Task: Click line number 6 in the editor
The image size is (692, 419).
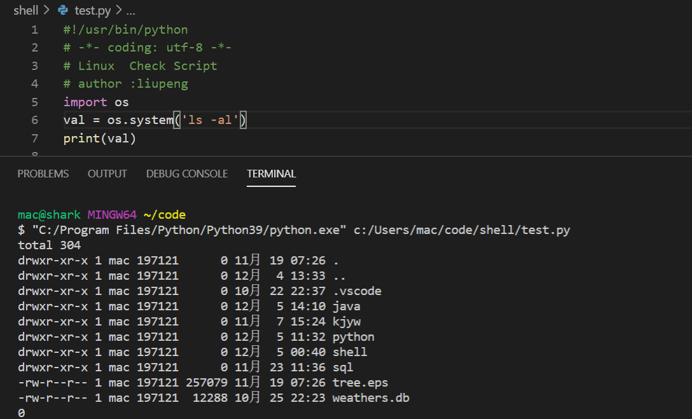Action: [34, 120]
